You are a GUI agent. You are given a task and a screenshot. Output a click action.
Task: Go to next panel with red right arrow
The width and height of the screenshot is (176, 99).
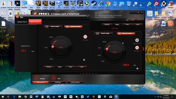(x=143, y=49)
